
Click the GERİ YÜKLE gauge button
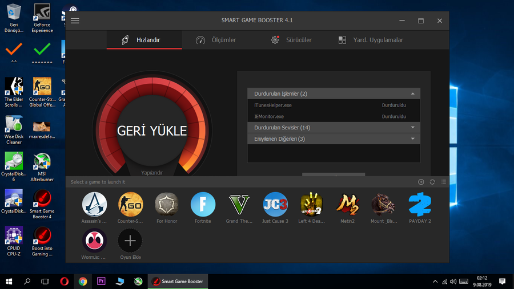152,131
